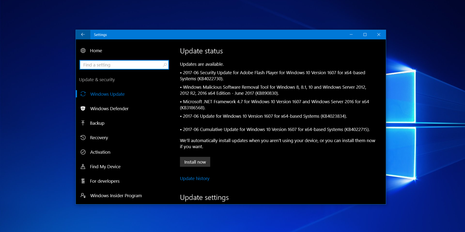465x232 pixels.
Task: Click the Find My Device person icon
Action: pyautogui.click(x=83, y=166)
